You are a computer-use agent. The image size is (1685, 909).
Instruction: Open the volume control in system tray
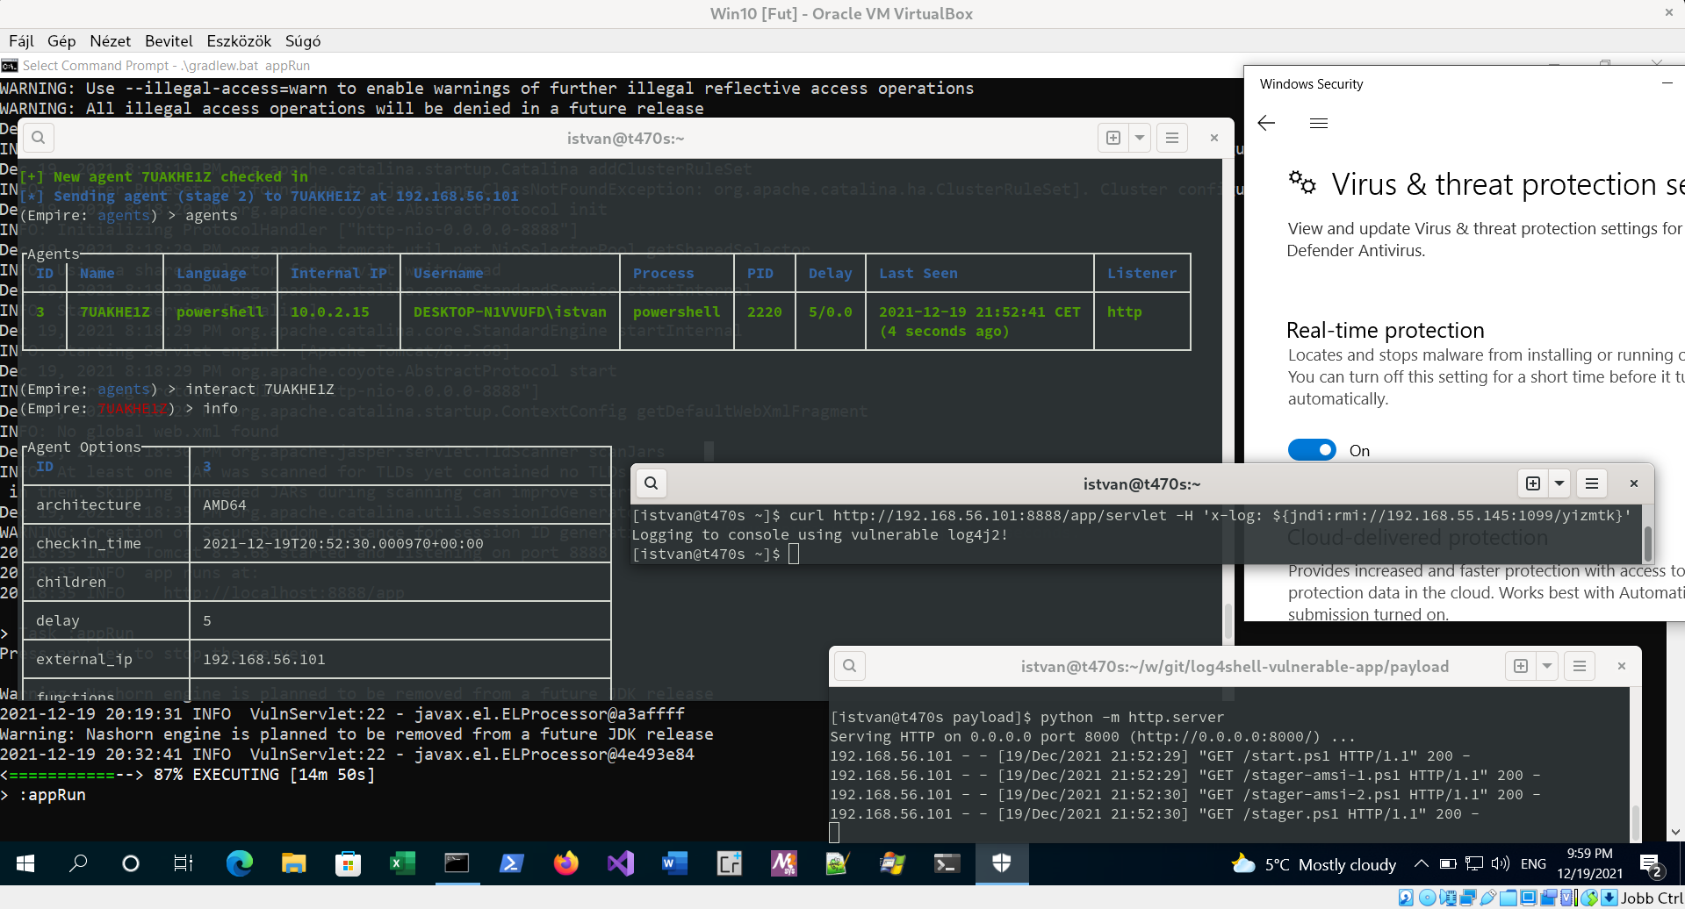(x=1500, y=864)
